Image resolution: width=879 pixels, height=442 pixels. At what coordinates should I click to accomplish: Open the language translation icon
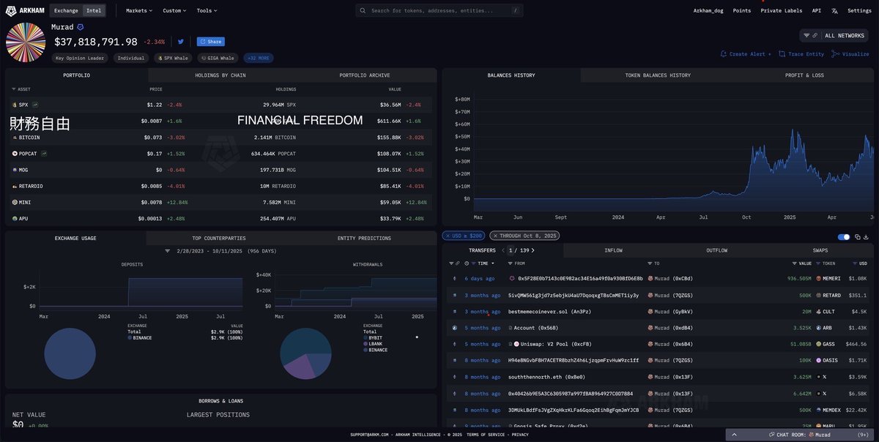[834, 11]
